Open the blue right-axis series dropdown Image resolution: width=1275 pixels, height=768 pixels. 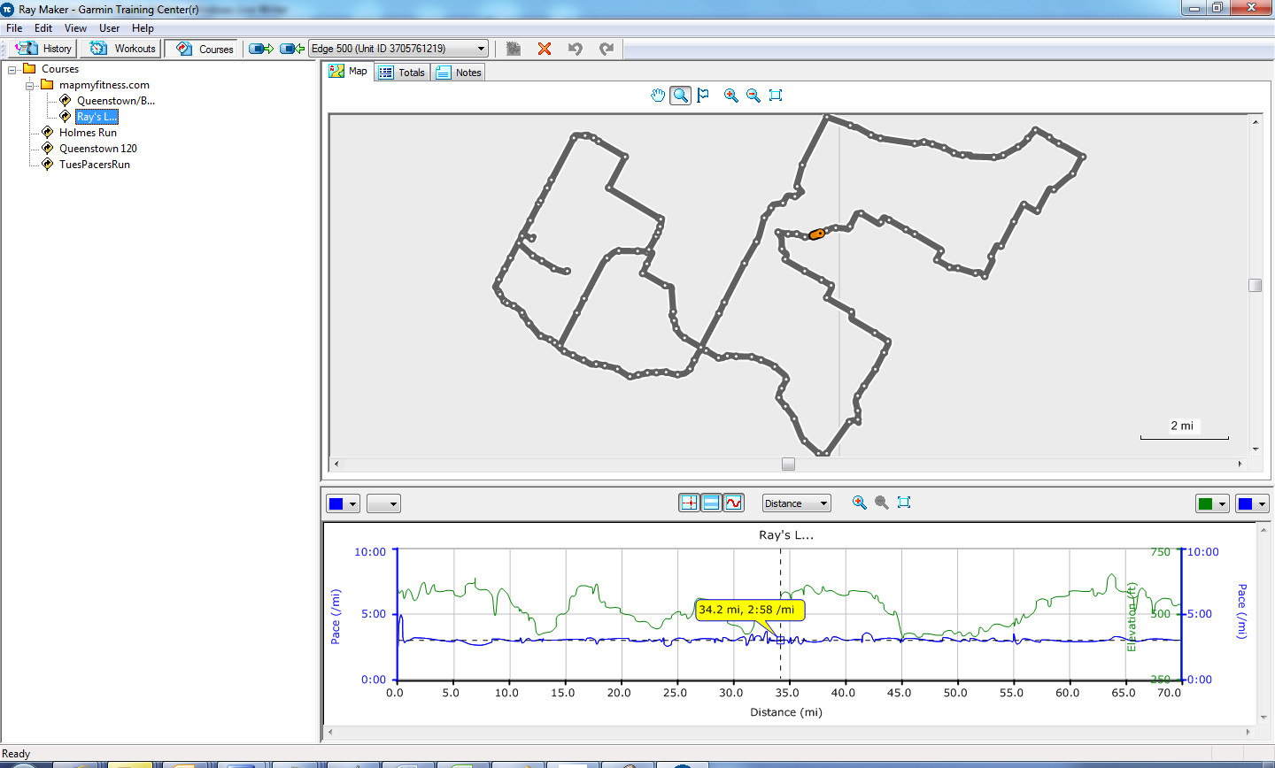click(x=1253, y=503)
